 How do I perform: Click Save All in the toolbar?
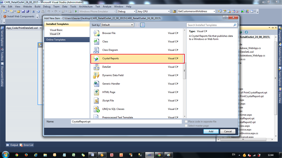pyautogui.click(x=28, y=12)
